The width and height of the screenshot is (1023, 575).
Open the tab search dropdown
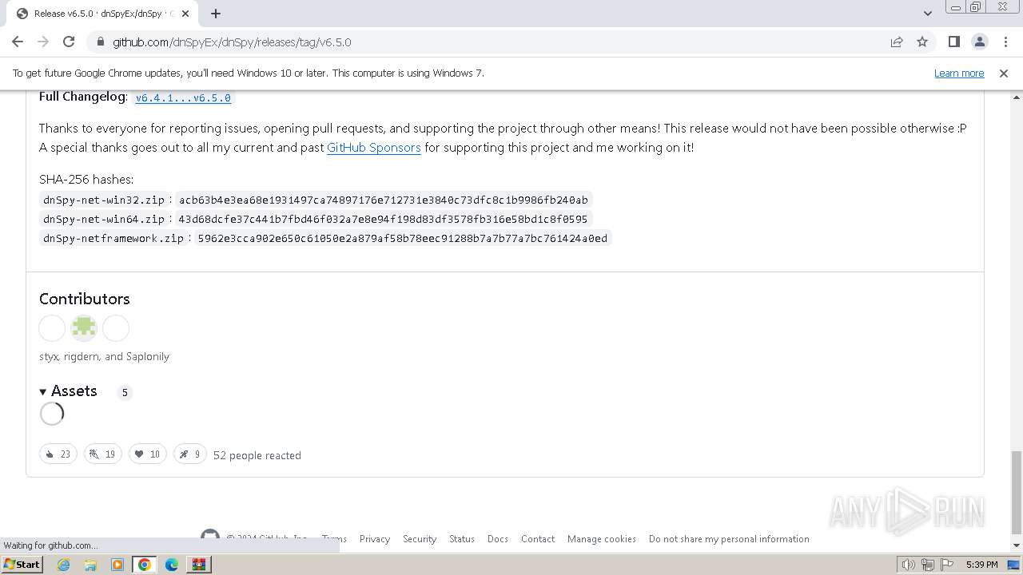click(x=927, y=14)
